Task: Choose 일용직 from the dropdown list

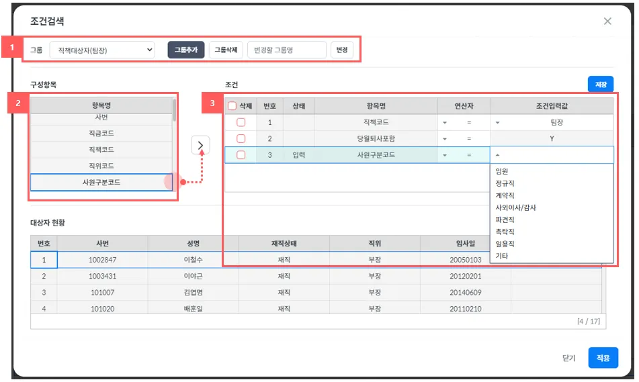Action: [505, 244]
